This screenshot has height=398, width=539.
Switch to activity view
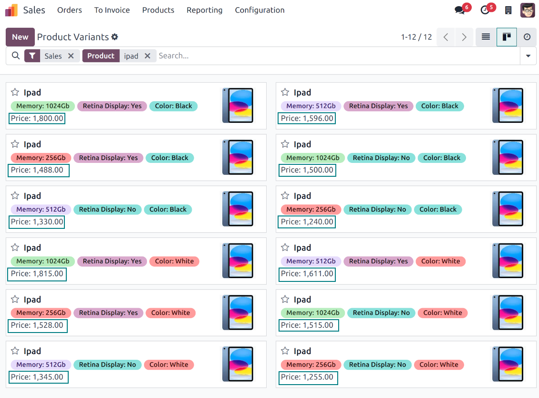[527, 37]
